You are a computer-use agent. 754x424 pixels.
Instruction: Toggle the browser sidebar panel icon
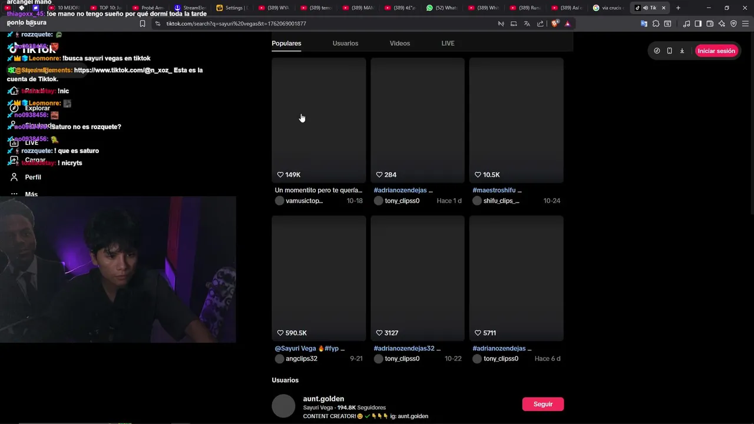pos(698,24)
